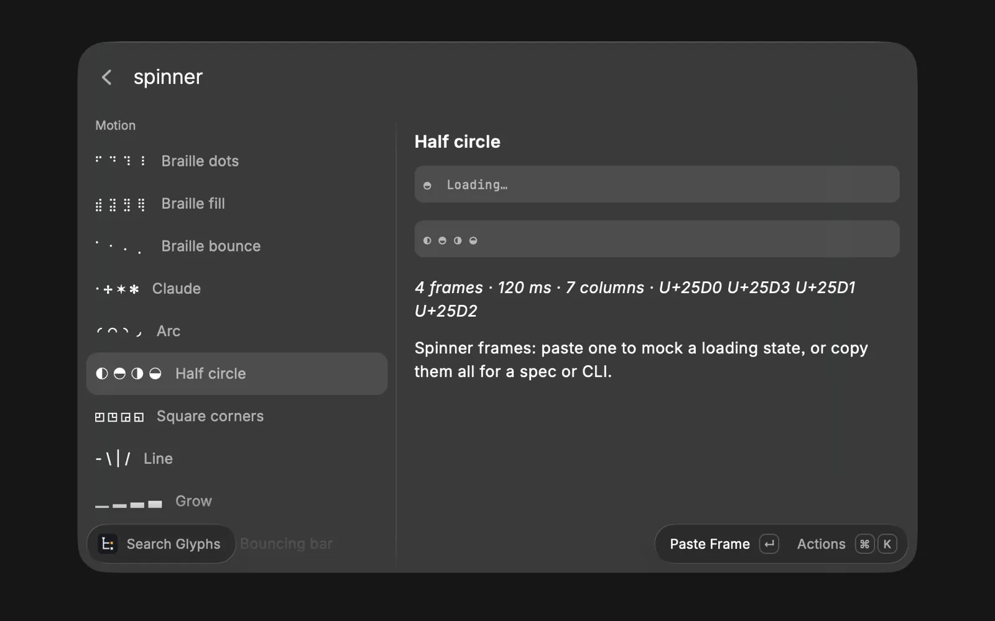This screenshot has width=995, height=621.
Task: Click the four half-circle frames preview box
Action: (x=657, y=239)
